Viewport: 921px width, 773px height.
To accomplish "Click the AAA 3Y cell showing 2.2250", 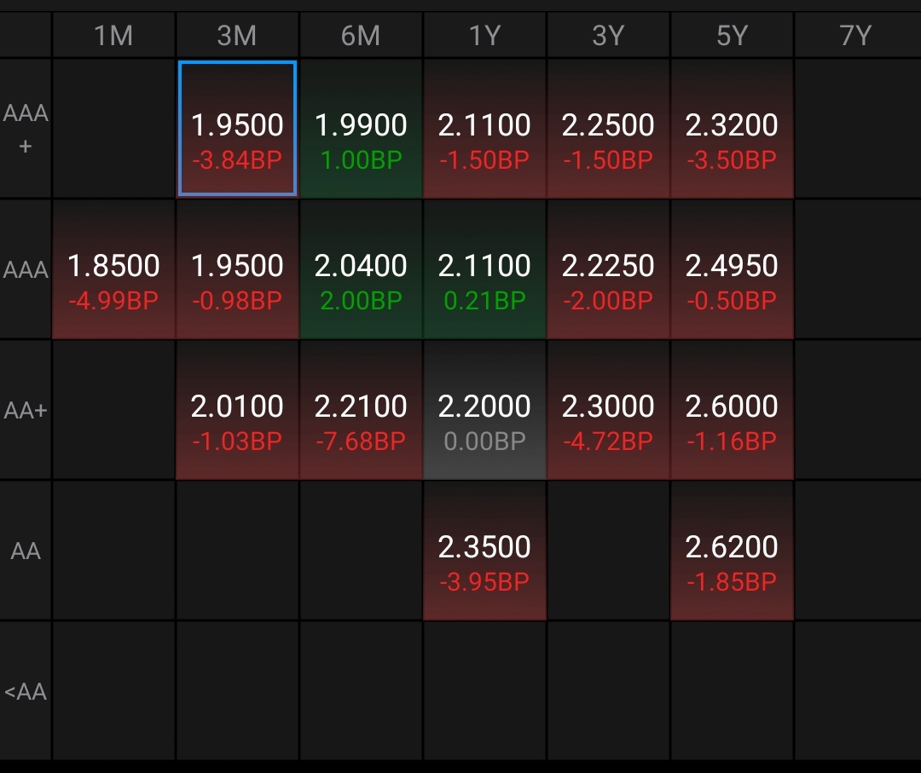I will 608,269.
